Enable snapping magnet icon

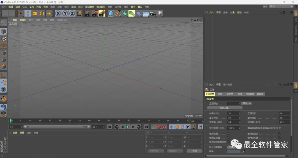point(3,98)
